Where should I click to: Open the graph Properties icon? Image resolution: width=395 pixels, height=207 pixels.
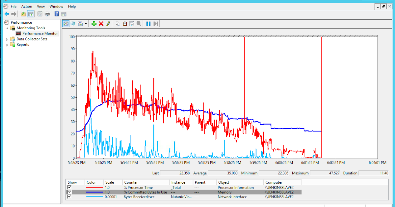(x=132, y=23)
